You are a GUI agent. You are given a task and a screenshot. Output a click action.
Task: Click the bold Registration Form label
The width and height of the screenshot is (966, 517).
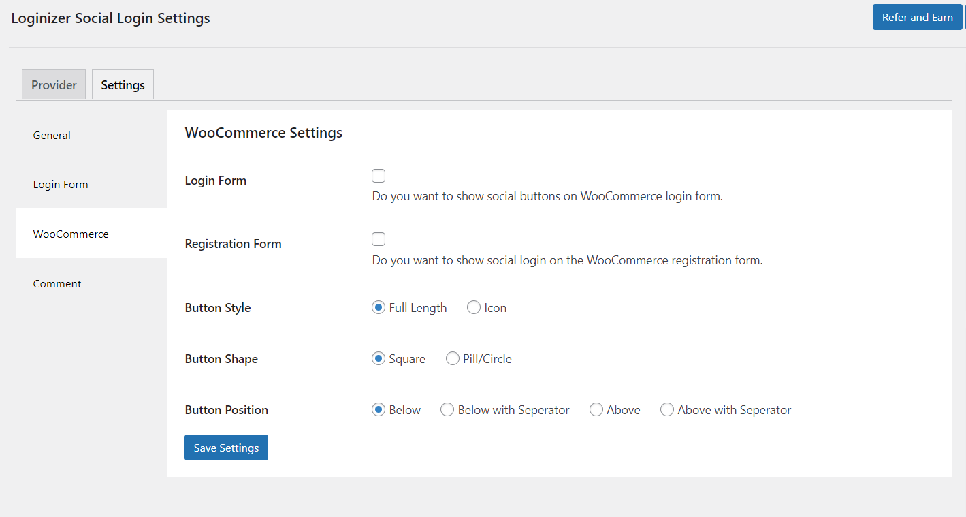(x=233, y=244)
